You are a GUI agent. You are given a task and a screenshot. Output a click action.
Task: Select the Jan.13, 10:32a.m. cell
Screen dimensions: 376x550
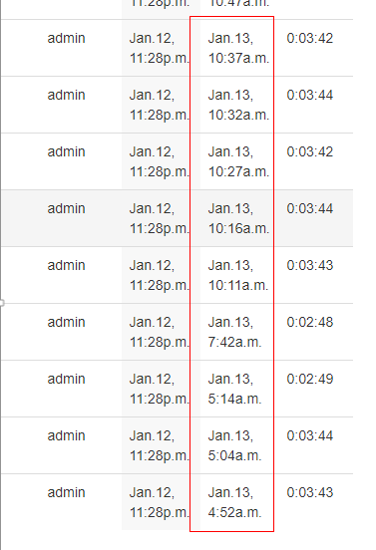pos(238,105)
